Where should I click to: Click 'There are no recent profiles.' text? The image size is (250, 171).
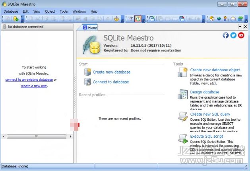[120, 119]
